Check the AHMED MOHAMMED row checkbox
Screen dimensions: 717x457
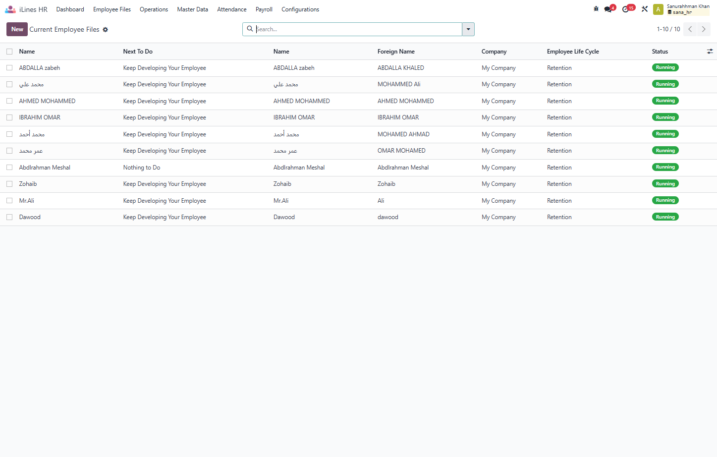pyautogui.click(x=9, y=101)
